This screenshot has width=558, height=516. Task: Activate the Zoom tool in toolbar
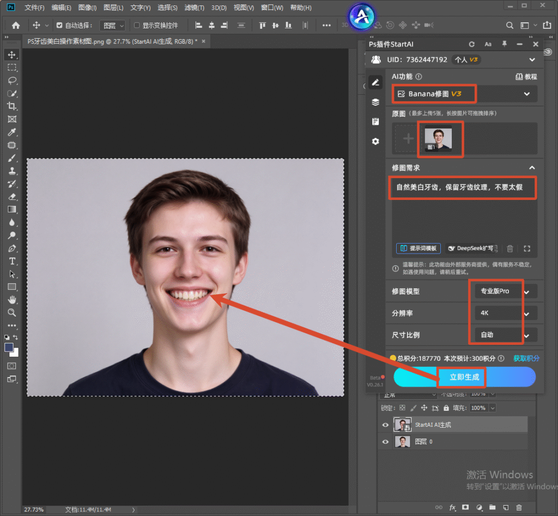tap(12, 313)
